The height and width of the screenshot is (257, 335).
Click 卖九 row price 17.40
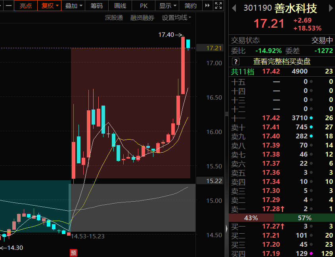click(271, 136)
